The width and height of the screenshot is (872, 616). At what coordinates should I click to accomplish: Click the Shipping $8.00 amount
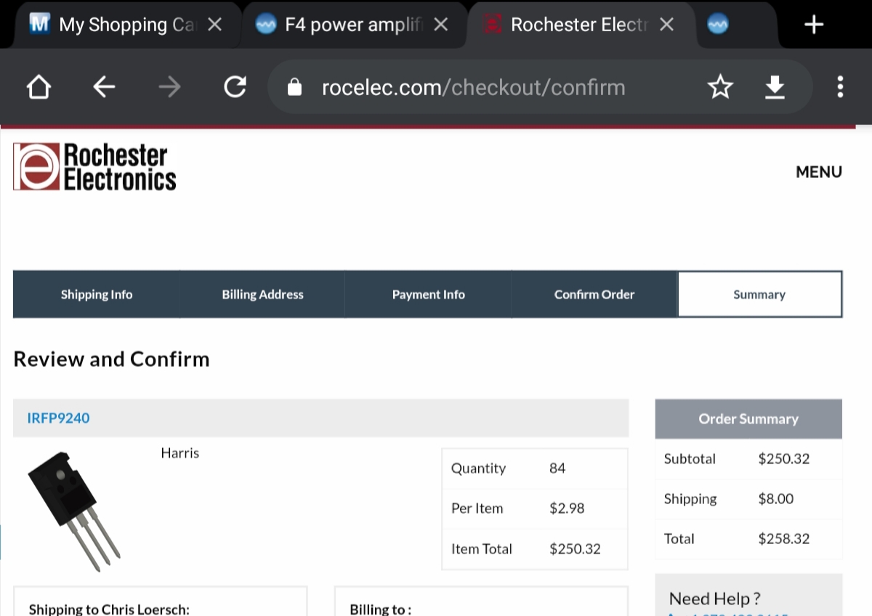pyautogui.click(x=775, y=498)
